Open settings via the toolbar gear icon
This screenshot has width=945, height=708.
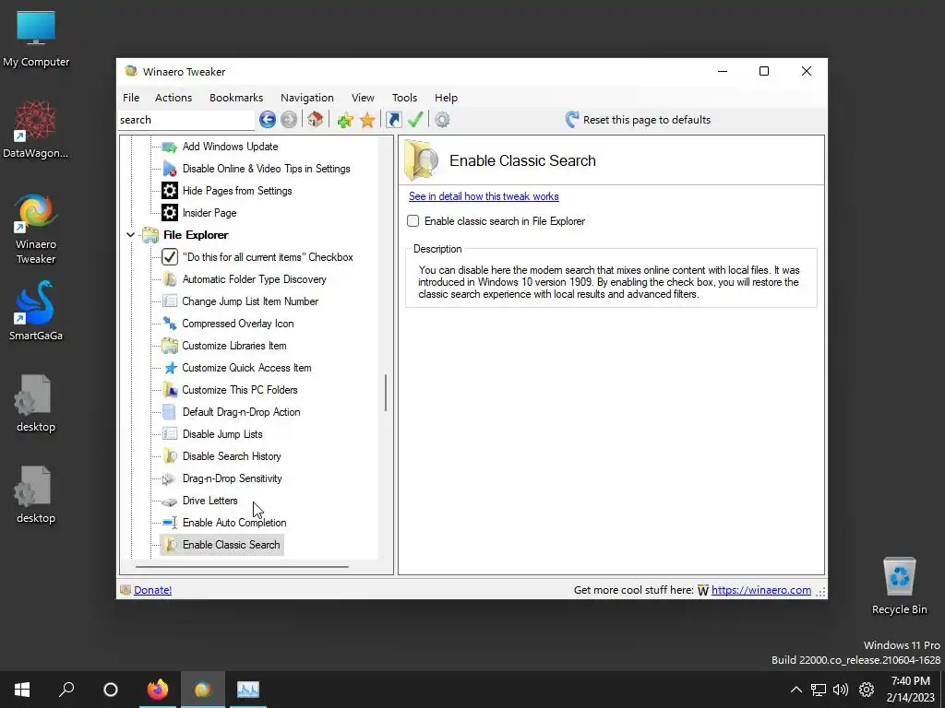click(x=442, y=120)
